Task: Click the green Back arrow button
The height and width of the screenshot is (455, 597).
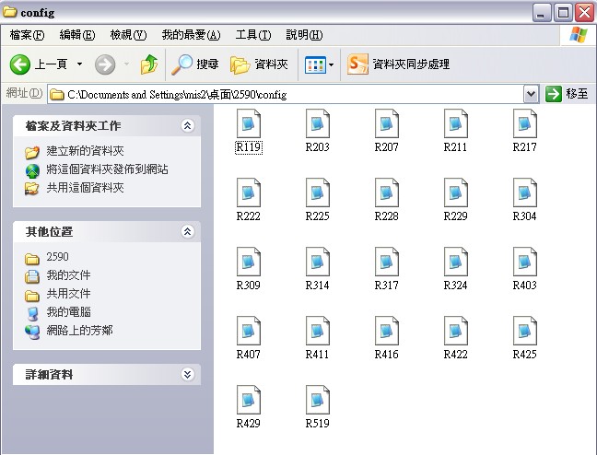Action: pos(19,64)
